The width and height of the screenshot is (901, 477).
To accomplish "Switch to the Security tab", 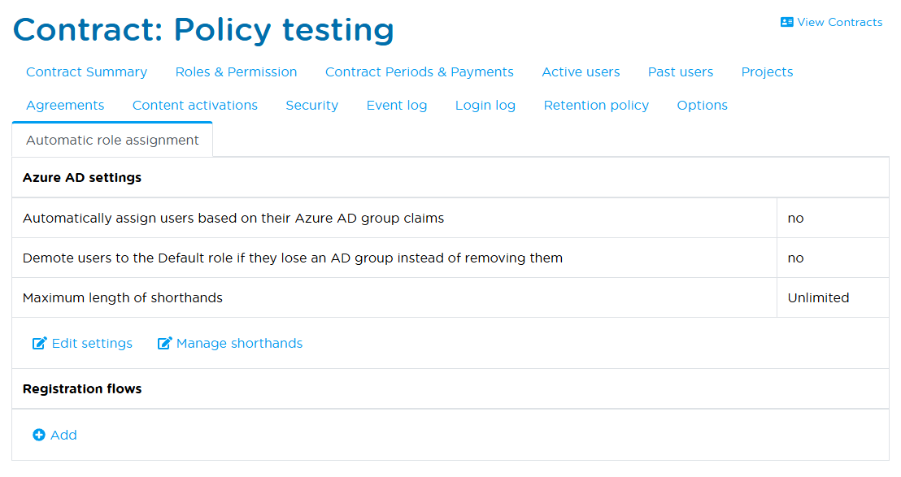I will [311, 106].
